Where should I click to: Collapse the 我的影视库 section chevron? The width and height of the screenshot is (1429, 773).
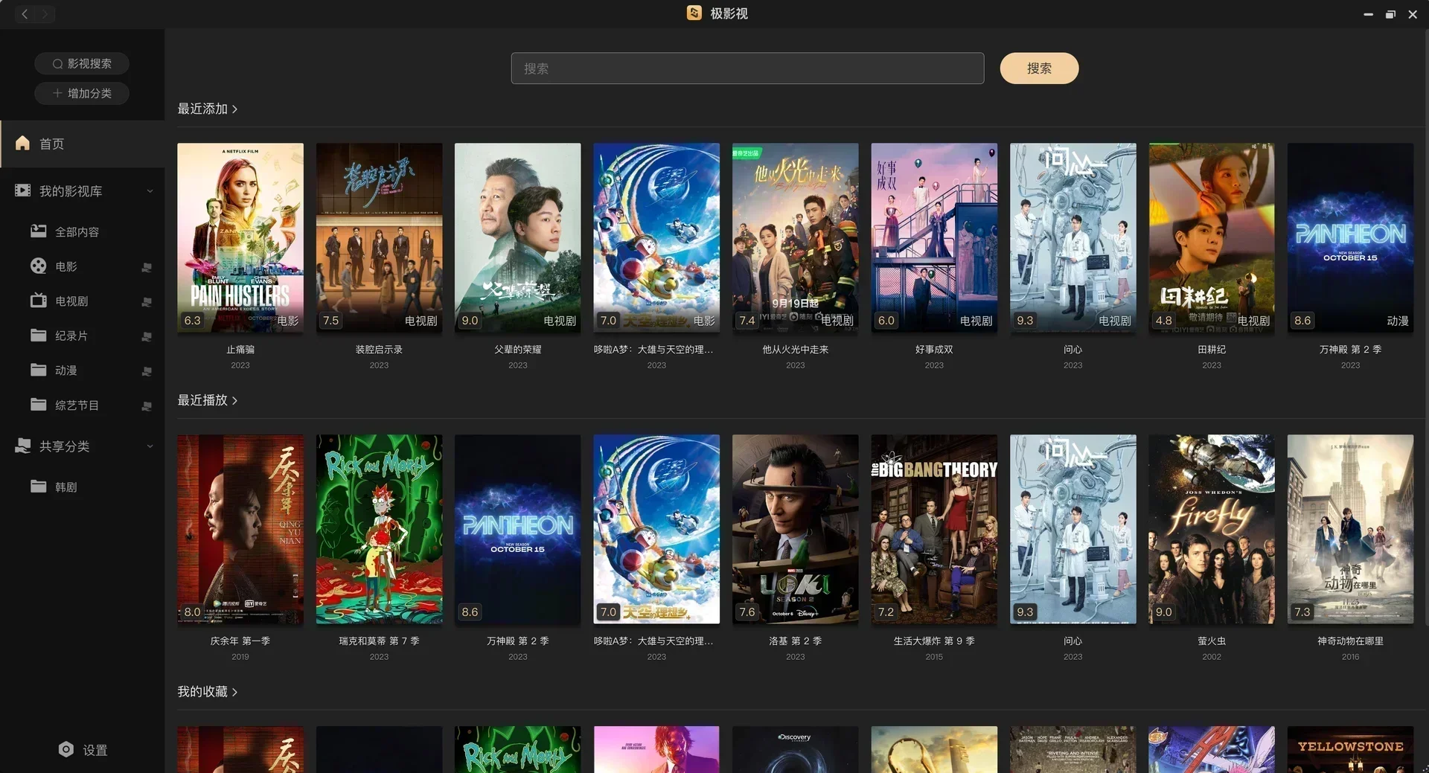tap(150, 191)
